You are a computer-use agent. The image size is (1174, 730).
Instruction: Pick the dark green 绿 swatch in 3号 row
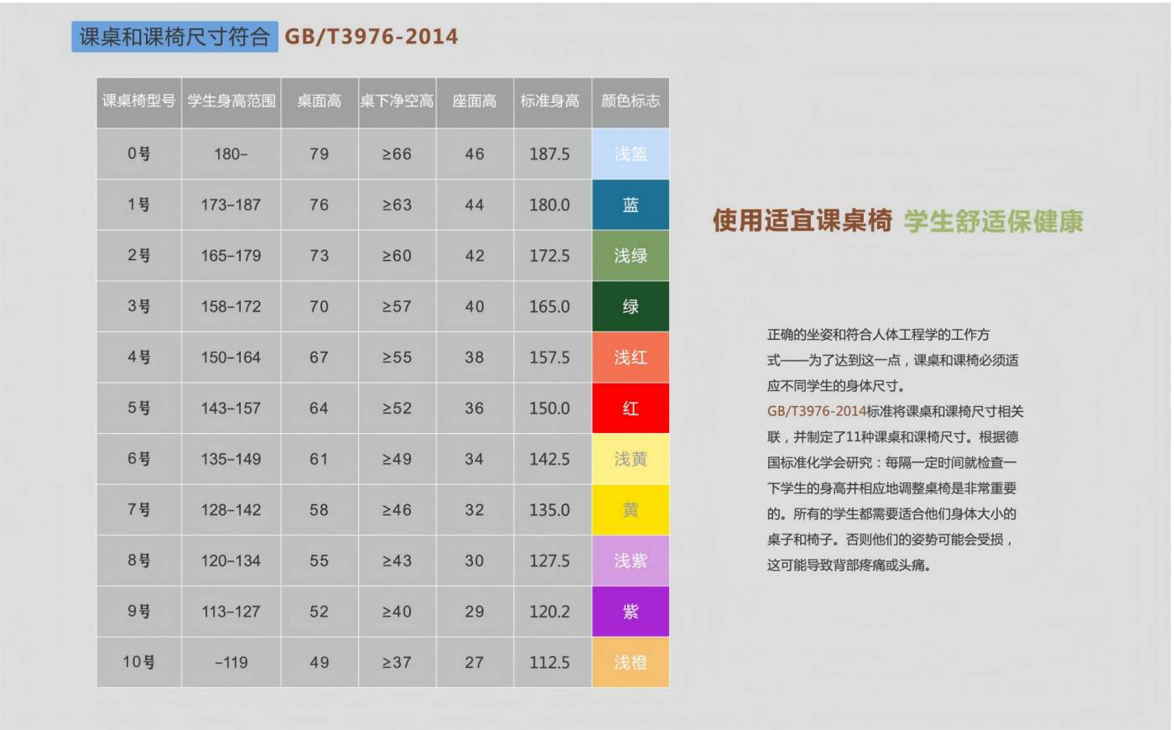[x=630, y=306]
